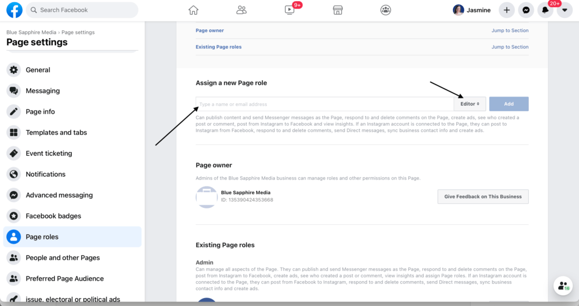Image resolution: width=579 pixels, height=306 pixels.
Task: Open the Home feed icon
Action: tap(193, 10)
